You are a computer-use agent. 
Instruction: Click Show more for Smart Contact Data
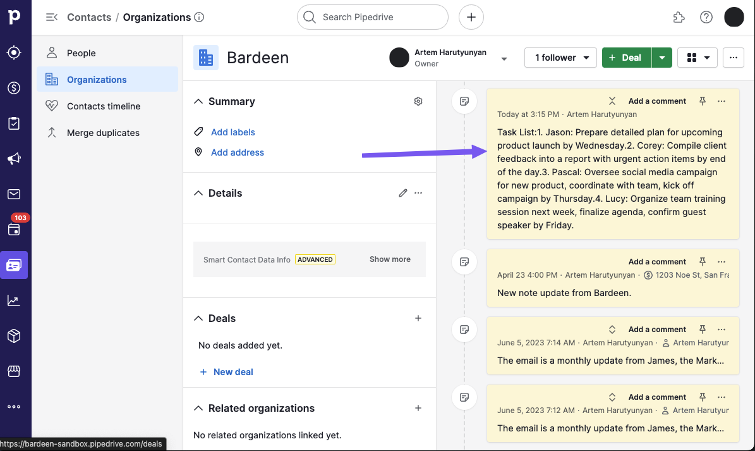(390, 259)
